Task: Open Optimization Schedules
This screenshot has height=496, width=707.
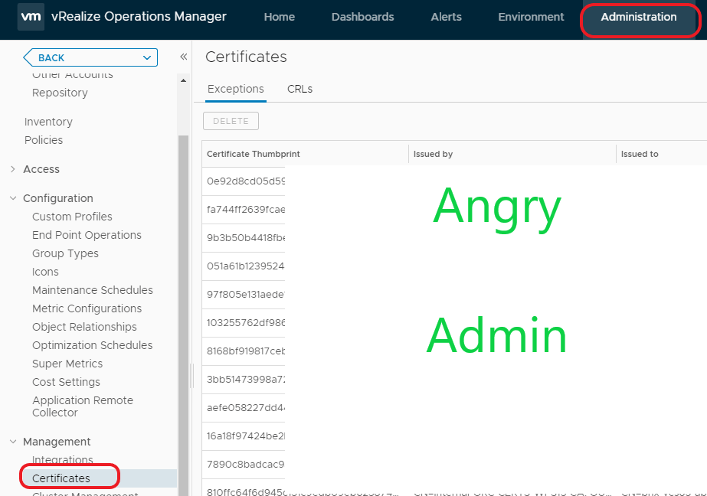Action: coord(92,345)
